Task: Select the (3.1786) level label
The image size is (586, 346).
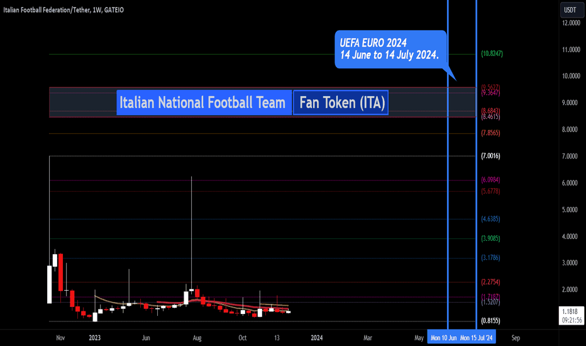Action: 490,257
